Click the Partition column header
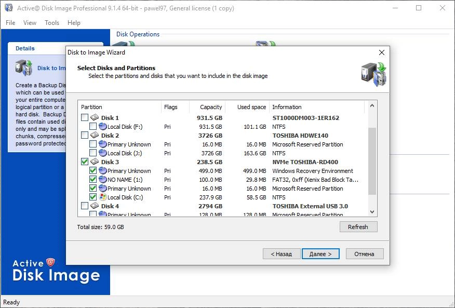 point(119,107)
